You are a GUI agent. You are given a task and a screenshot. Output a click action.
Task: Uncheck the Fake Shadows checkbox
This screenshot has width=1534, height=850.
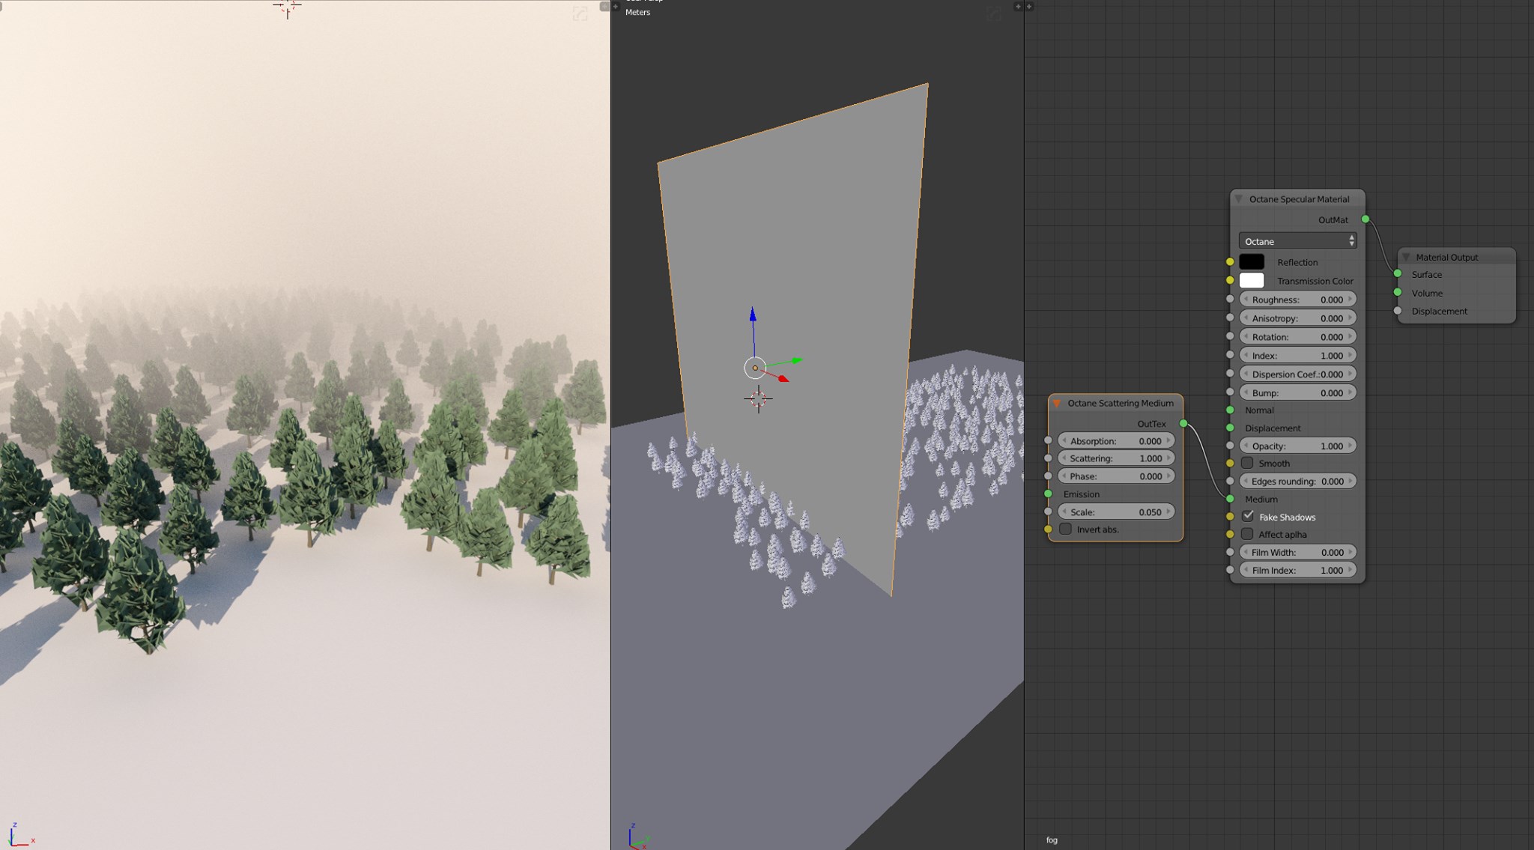click(1248, 516)
